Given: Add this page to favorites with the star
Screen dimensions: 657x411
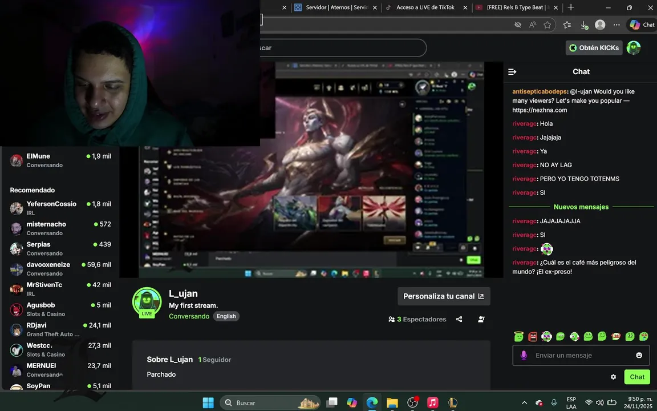Looking at the screenshot, I should coord(547,25).
